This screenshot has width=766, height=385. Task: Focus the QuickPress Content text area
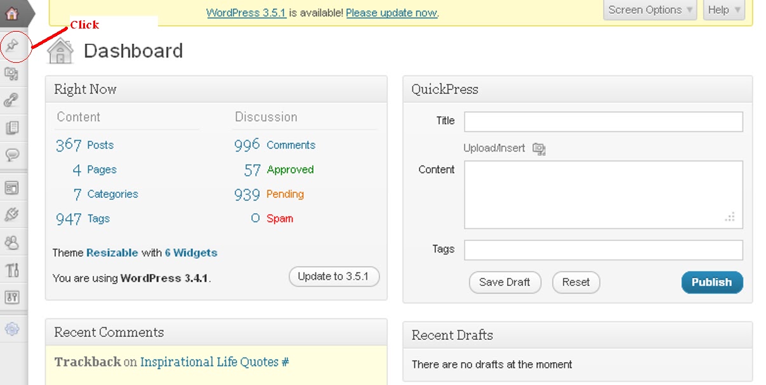pyautogui.click(x=604, y=195)
